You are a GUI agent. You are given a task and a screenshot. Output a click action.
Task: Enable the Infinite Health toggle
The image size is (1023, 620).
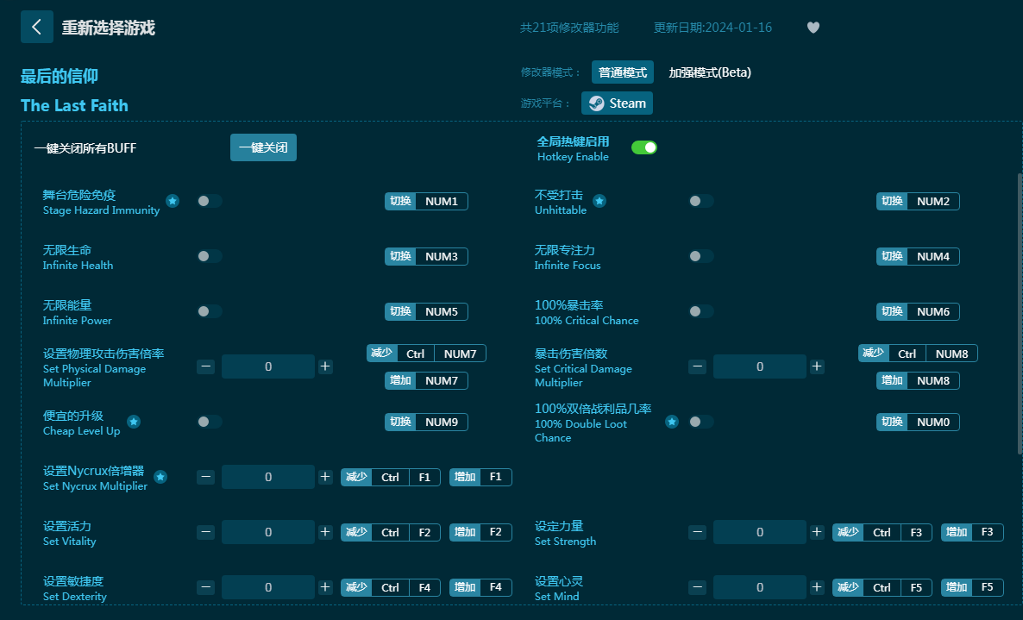[x=209, y=256]
